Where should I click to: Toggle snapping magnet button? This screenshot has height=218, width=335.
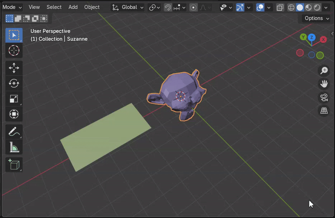pos(168,8)
